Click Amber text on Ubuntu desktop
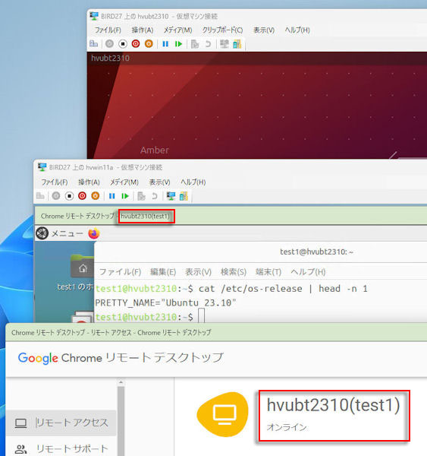Screen dimensions: 427x456 point(155,150)
